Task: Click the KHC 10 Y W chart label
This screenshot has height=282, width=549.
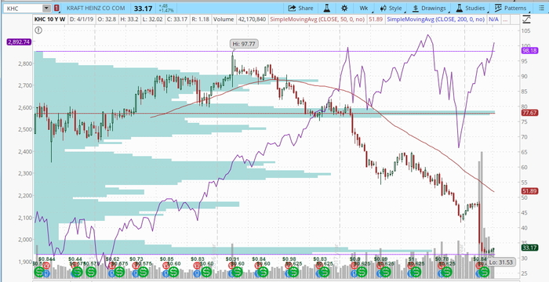Action: tap(49, 20)
